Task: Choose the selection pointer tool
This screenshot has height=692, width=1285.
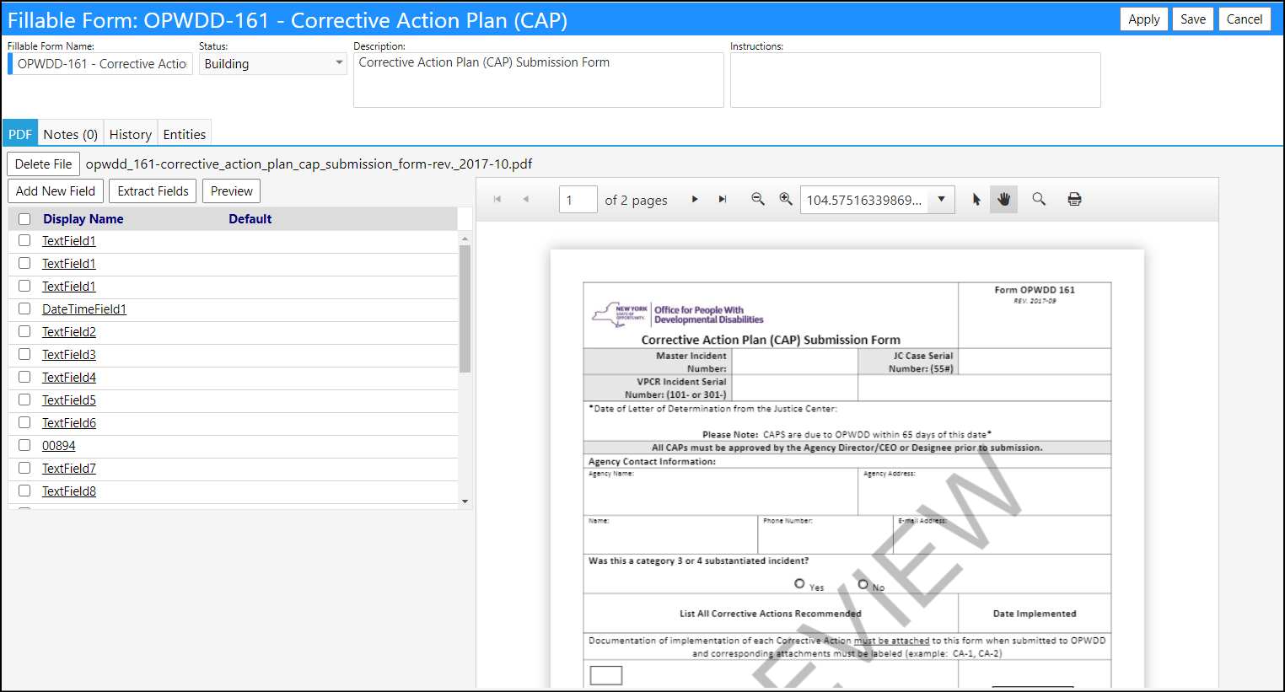Action: (x=976, y=200)
